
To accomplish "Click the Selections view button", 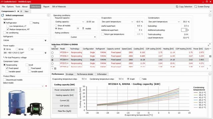I will click(36, 7).
